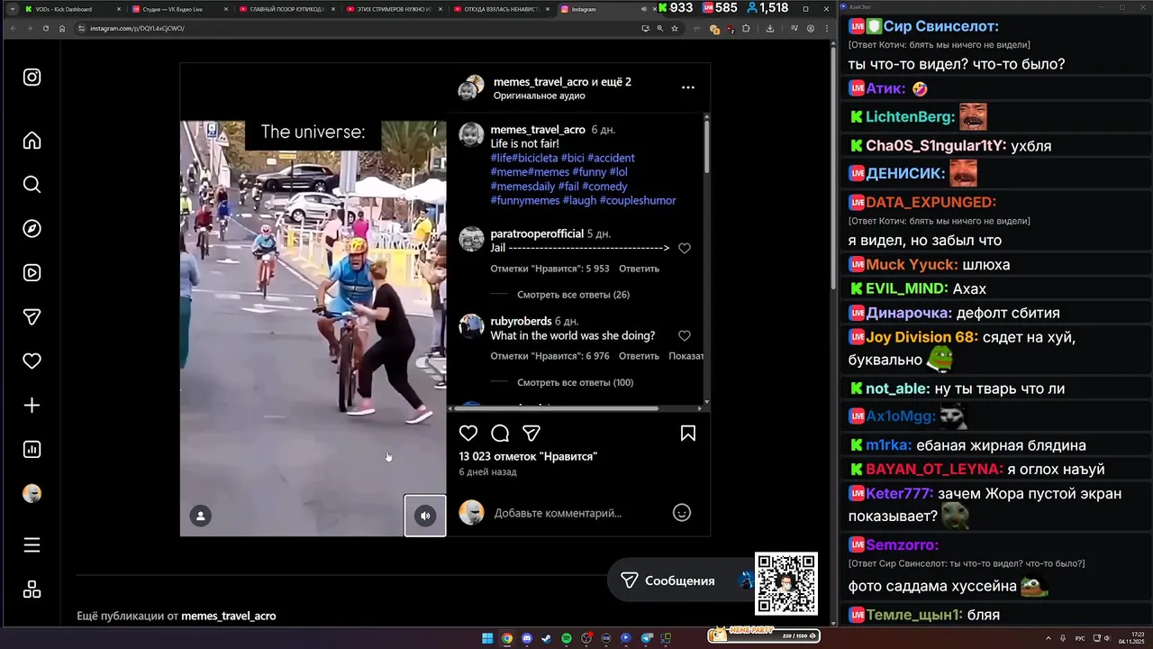Show tagged people icon on the video
Screen dimensions: 1153x649
pyautogui.click(x=201, y=516)
